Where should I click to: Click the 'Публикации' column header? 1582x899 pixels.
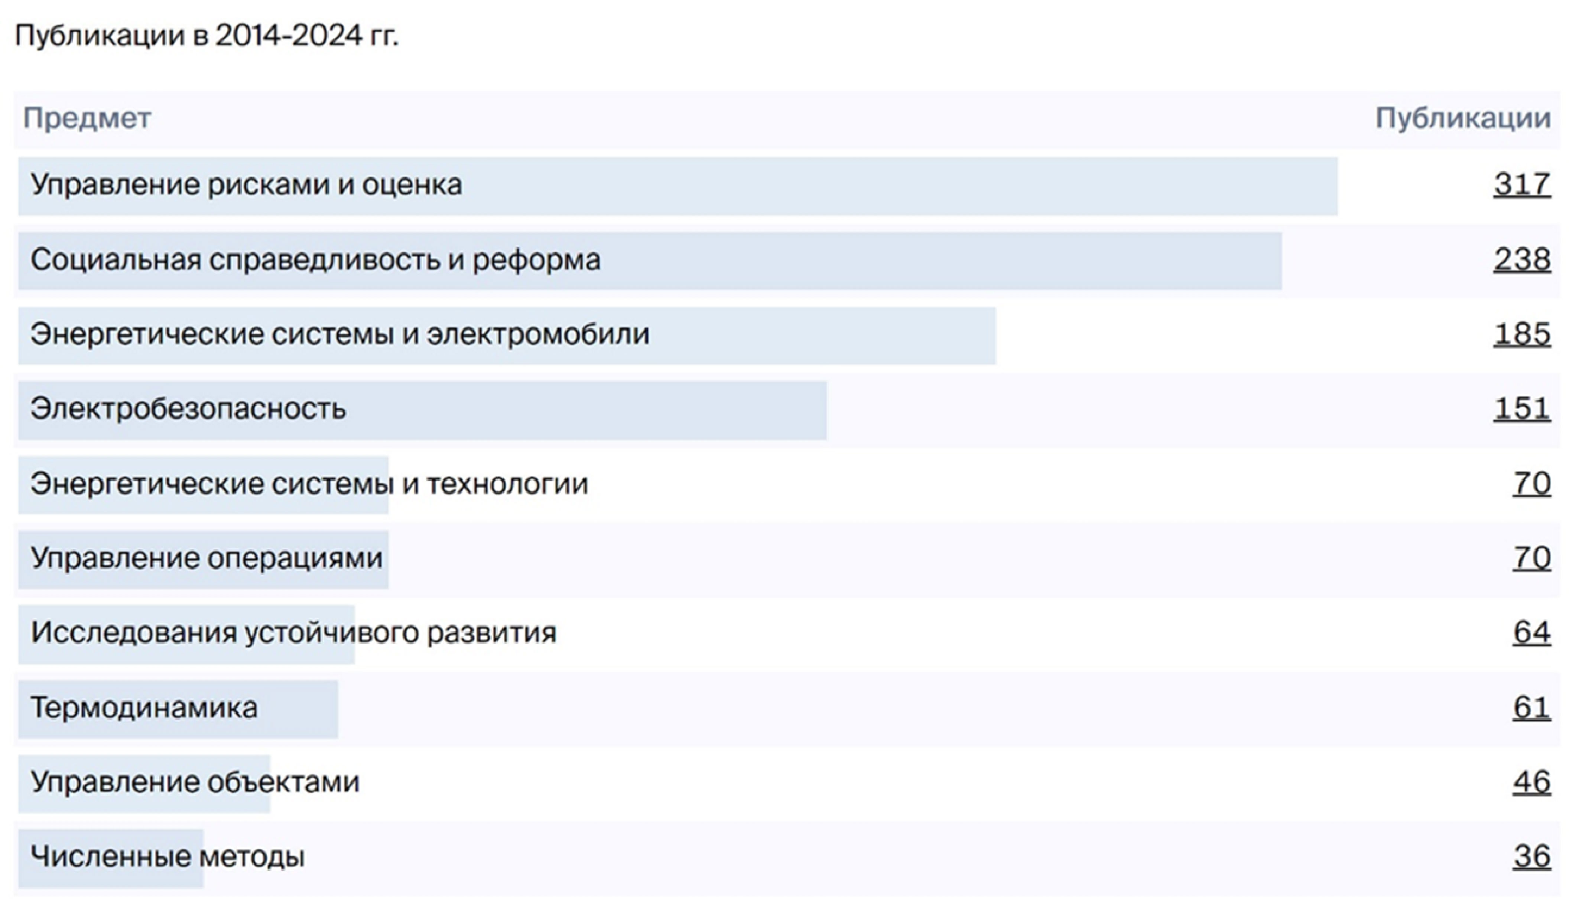1463,118
